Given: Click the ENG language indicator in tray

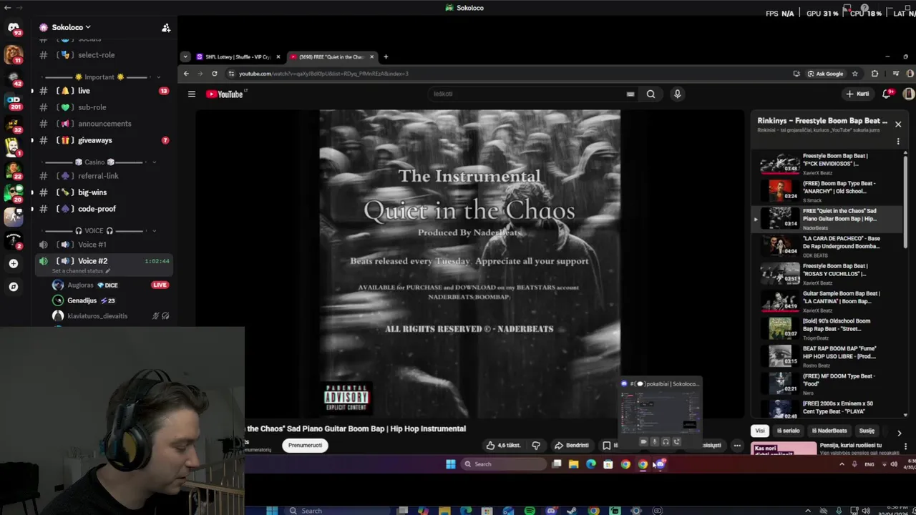Looking at the screenshot, I should click(x=869, y=464).
